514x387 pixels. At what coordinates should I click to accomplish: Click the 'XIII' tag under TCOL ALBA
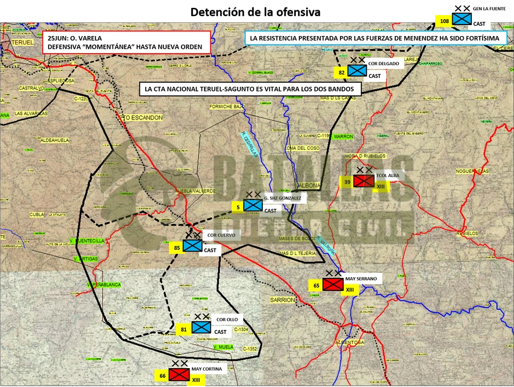(380, 186)
